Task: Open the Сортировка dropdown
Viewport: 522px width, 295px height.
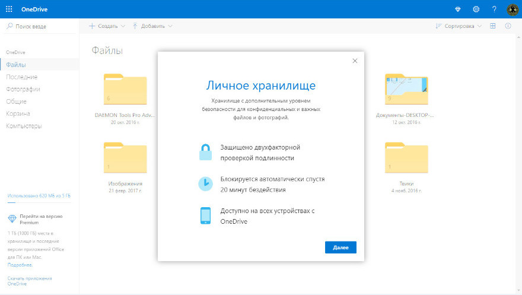Action: pyautogui.click(x=459, y=26)
